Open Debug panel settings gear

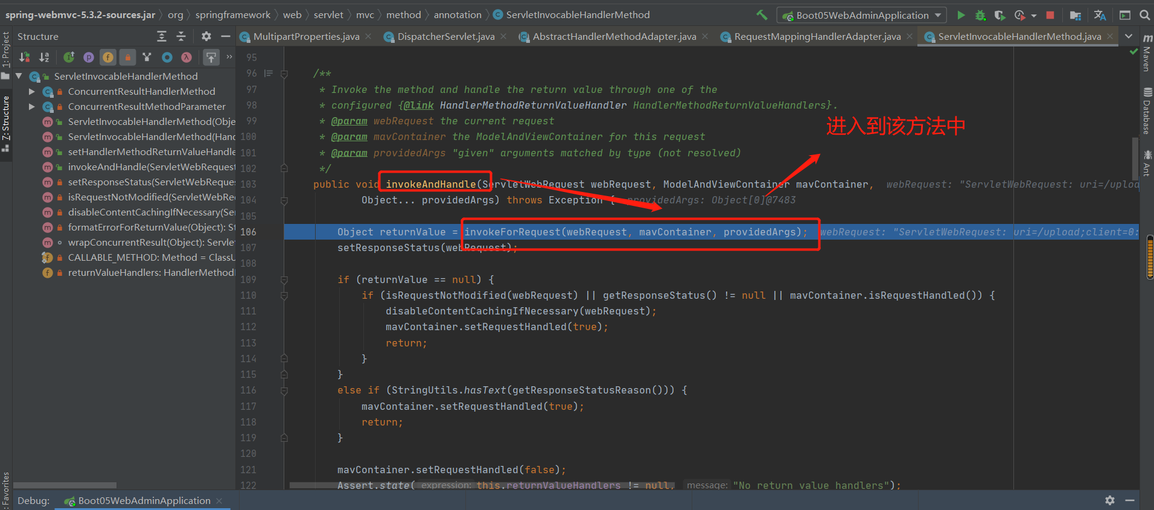1110,500
